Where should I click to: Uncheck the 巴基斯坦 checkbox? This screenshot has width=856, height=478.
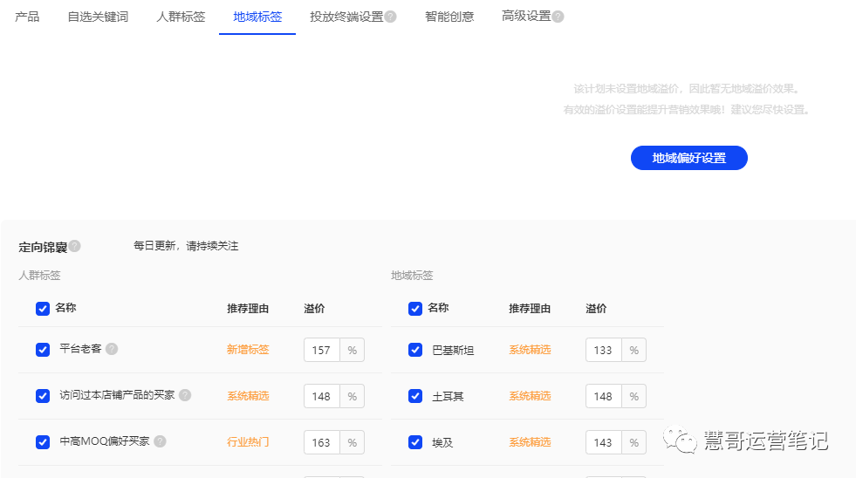[414, 350]
